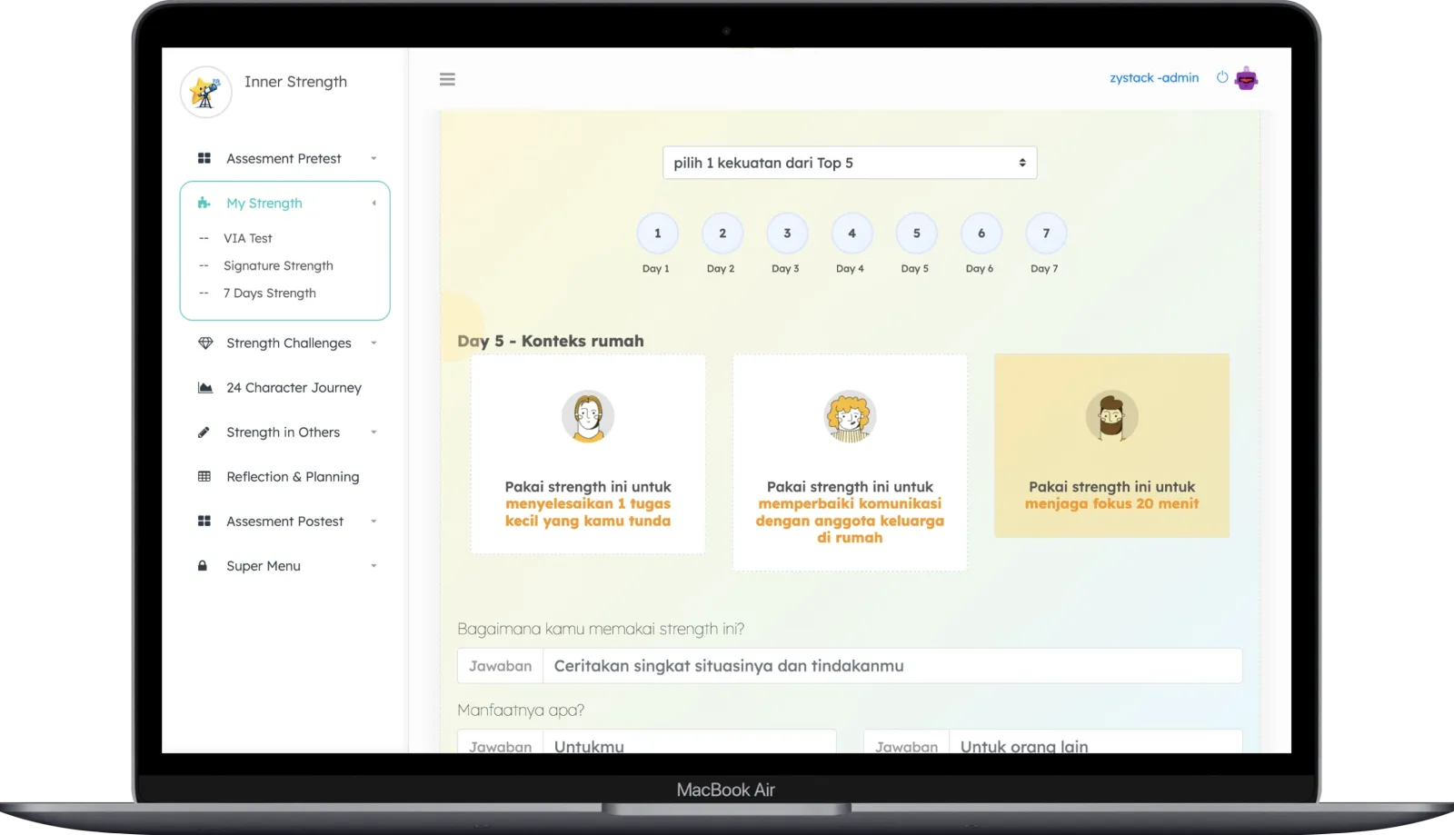
Task: Click the Super Menu lock icon
Action: pos(203,566)
